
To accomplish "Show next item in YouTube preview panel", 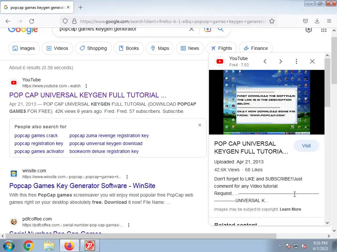I will click(280, 61).
